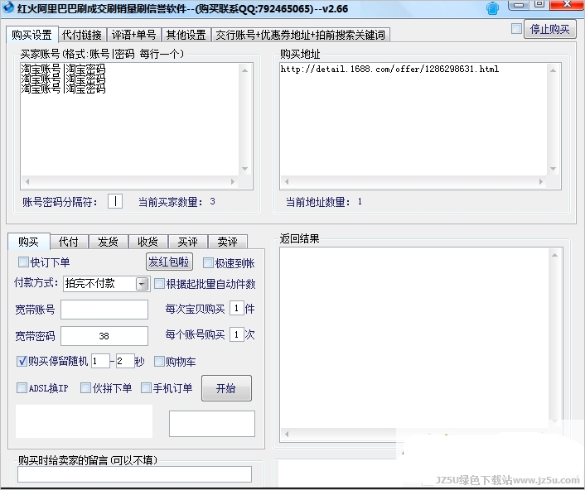Click the 宽带密码 input field

coord(104,336)
